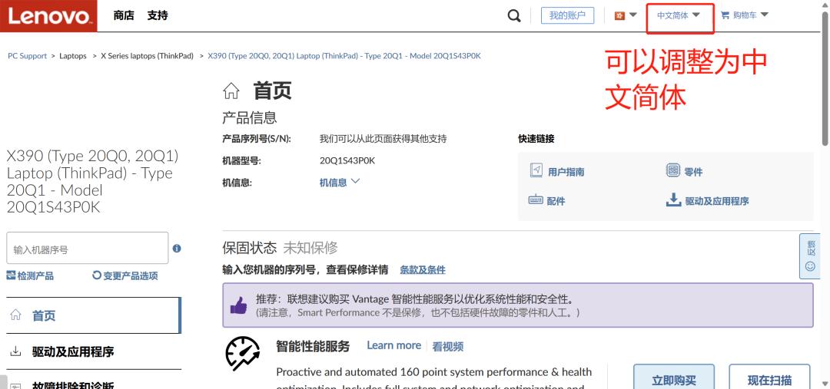
Task: Click the 检测产品 detect icon
Action: pos(11,275)
